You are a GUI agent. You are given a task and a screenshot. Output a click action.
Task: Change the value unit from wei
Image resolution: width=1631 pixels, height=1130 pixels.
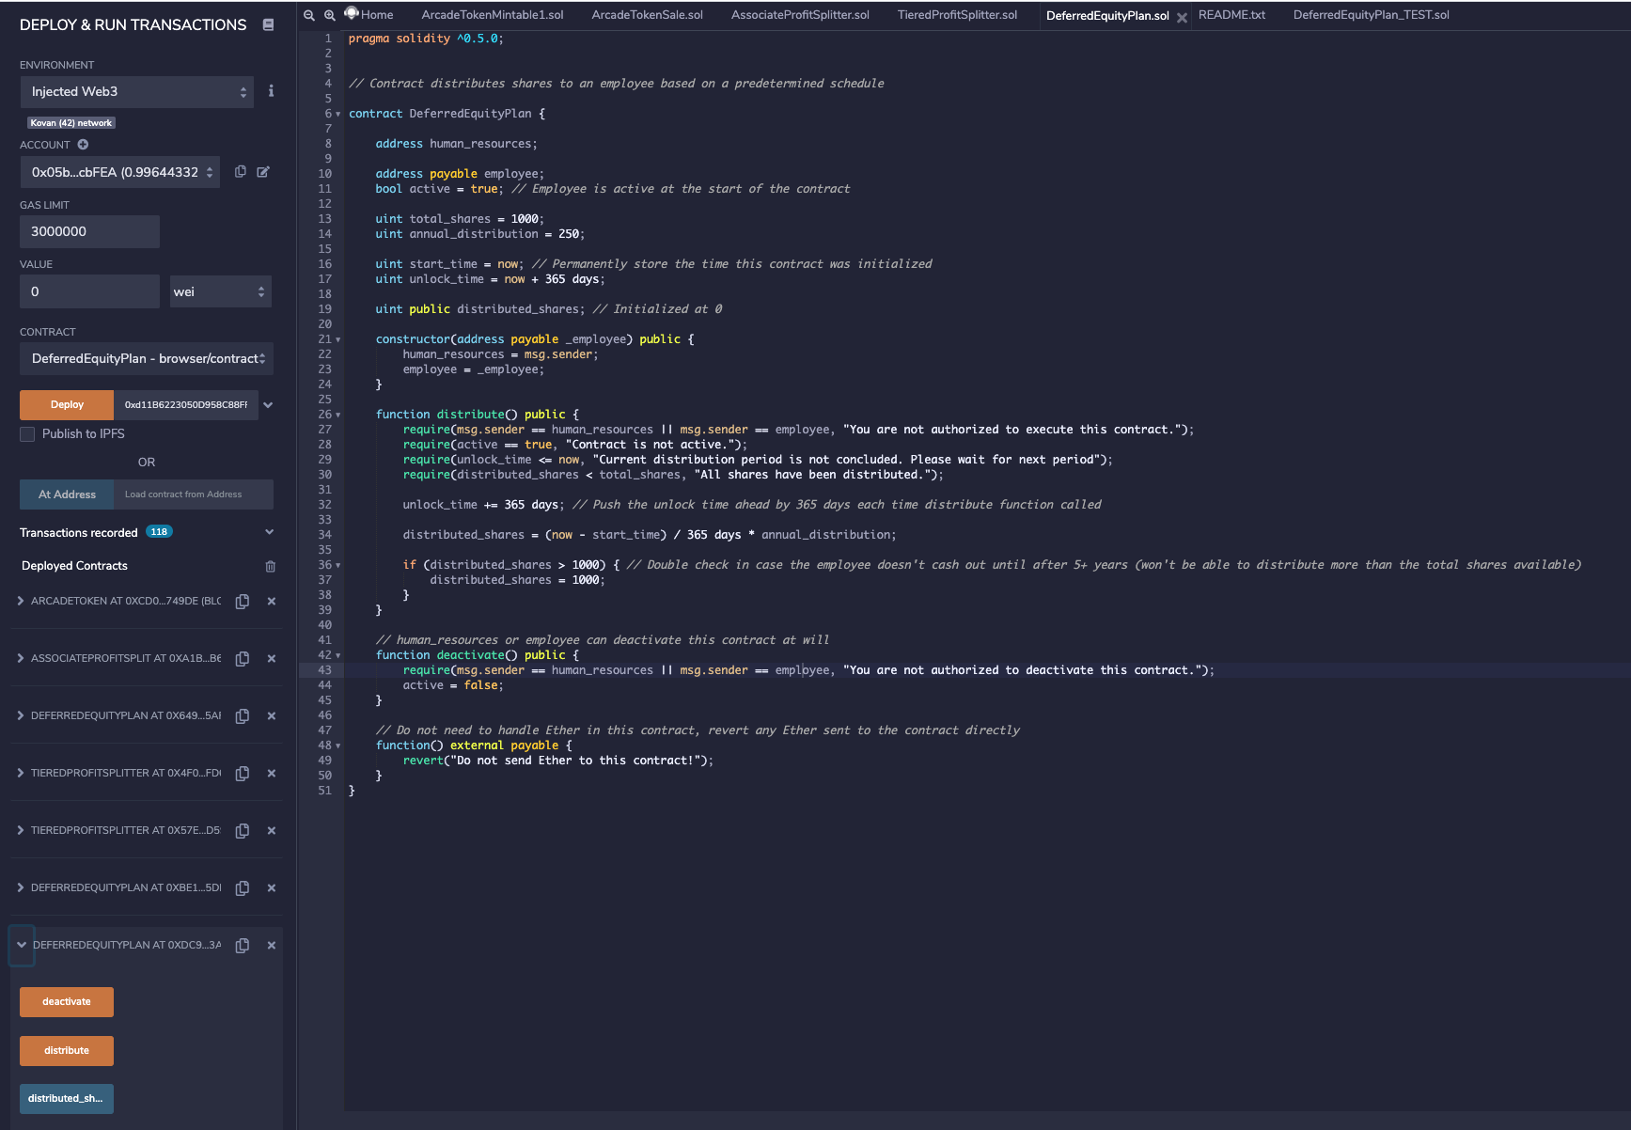(221, 291)
